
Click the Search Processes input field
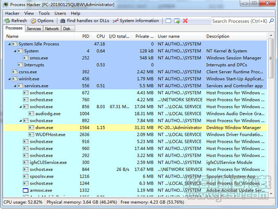(240, 21)
